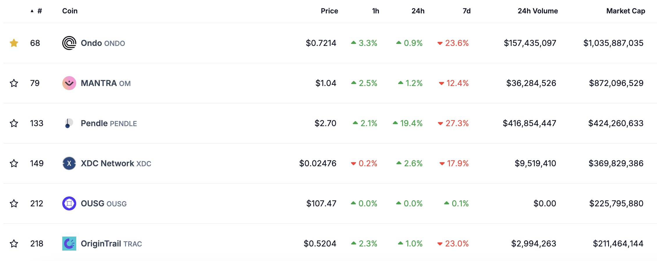657x261 pixels.
Task: Toggle the XDC Network favorite star
Action: click(x=14, y=163)
